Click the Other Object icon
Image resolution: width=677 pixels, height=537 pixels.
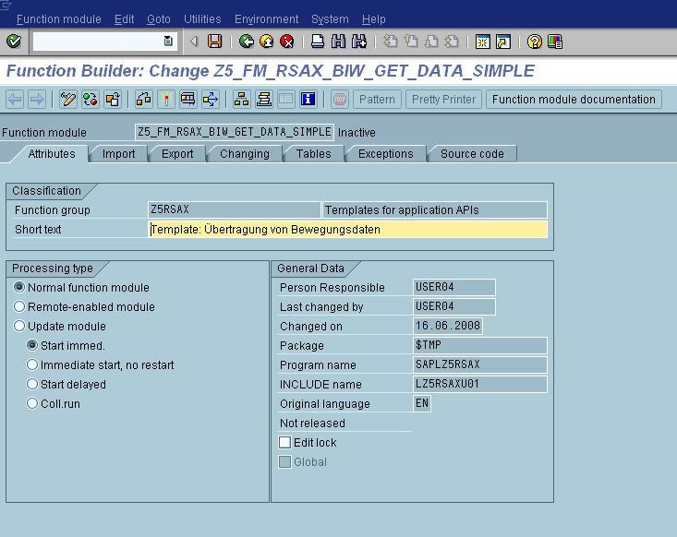[x=113, y=100]
